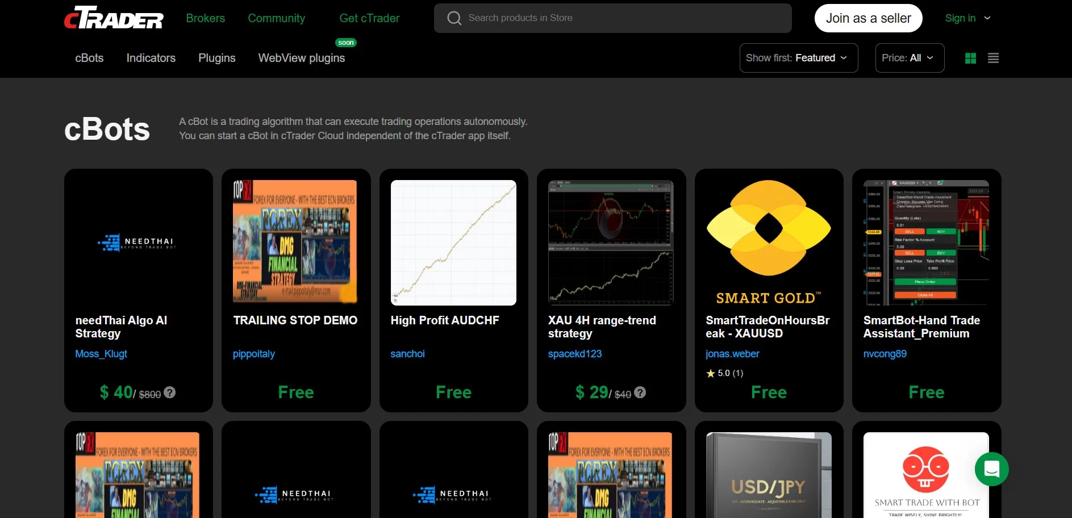
Task: Switch to grid view layout
Action: [970, 58]
